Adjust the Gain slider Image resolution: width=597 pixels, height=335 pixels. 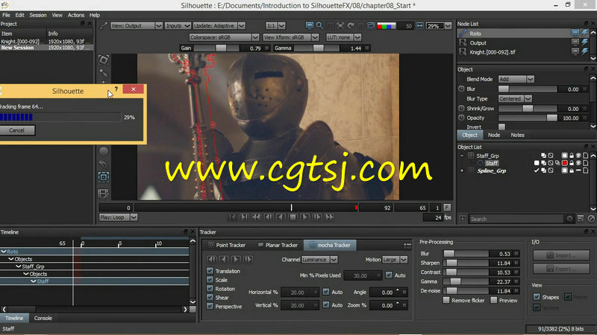216,48
